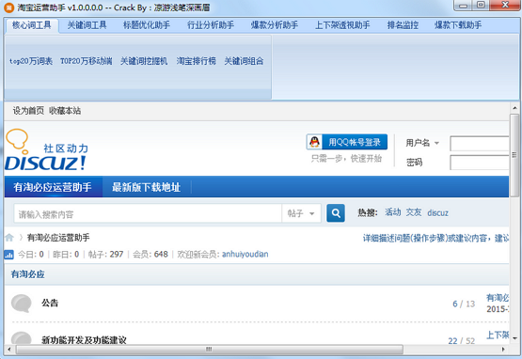Open the 最新版下载地址 navigation item
The image size is (522, 359).
point(146,187)
